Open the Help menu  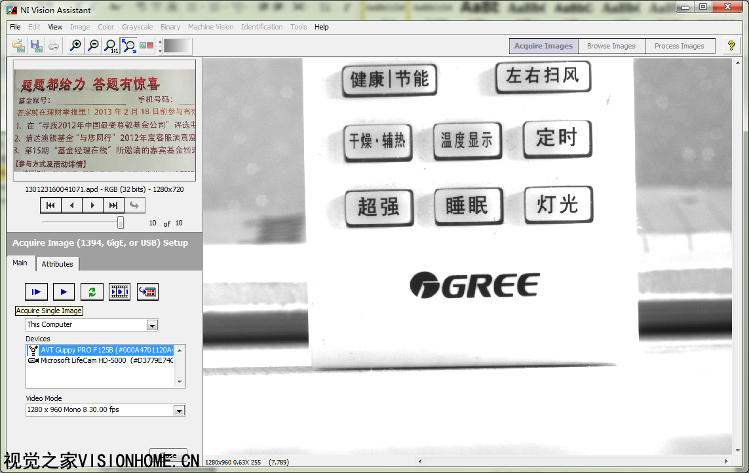pos(322,27)
